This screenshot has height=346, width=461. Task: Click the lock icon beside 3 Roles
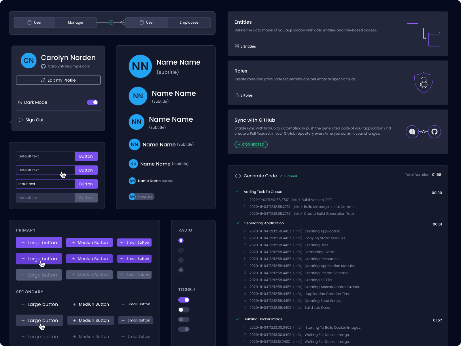236,95
